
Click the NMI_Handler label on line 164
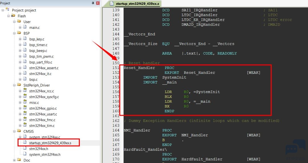137,130
